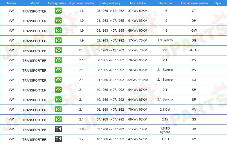
Task: Click the Lata produkcji column header
Action: pos(110,3)
